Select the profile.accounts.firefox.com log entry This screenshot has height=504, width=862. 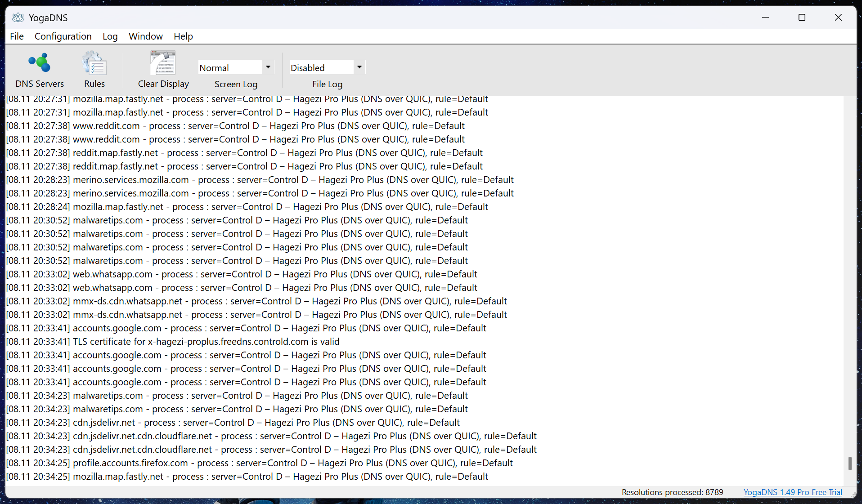click(x=260, y=463)
